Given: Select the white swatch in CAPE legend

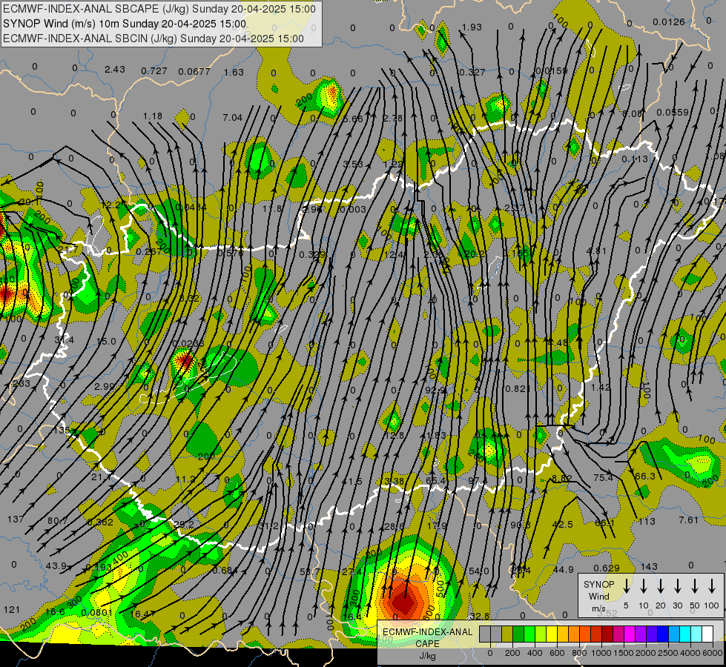Looking at the screenshot, I should click(707, 634).
